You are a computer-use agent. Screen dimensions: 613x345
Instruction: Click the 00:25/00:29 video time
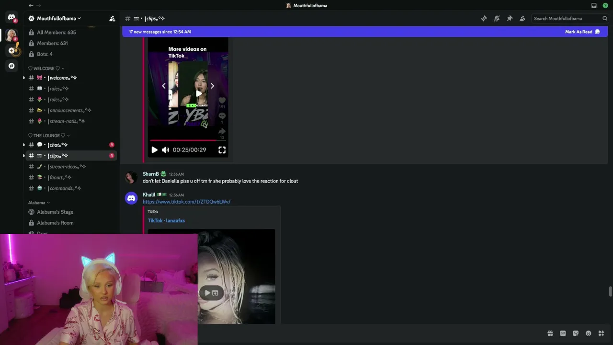click(x=189, y=150)
